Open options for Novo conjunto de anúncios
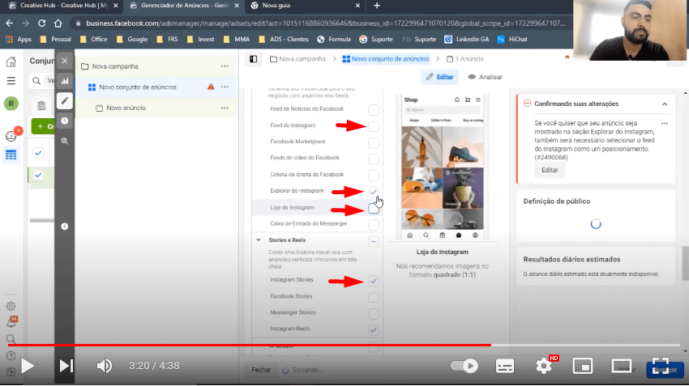This screenshot has width=689, height=386. [225, 87]
